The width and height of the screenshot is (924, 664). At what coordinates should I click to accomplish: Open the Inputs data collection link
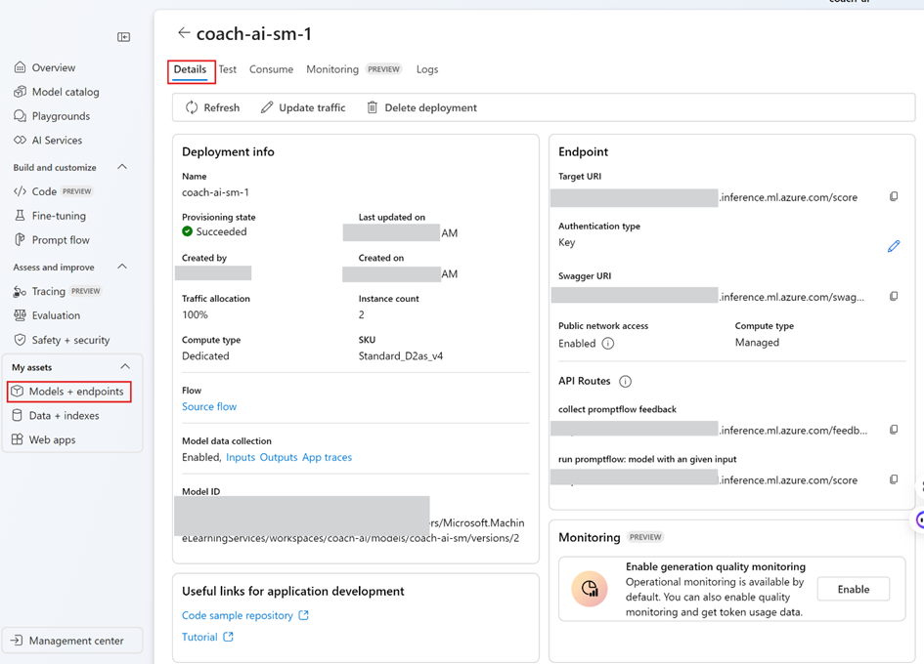(x=241, y=457)
